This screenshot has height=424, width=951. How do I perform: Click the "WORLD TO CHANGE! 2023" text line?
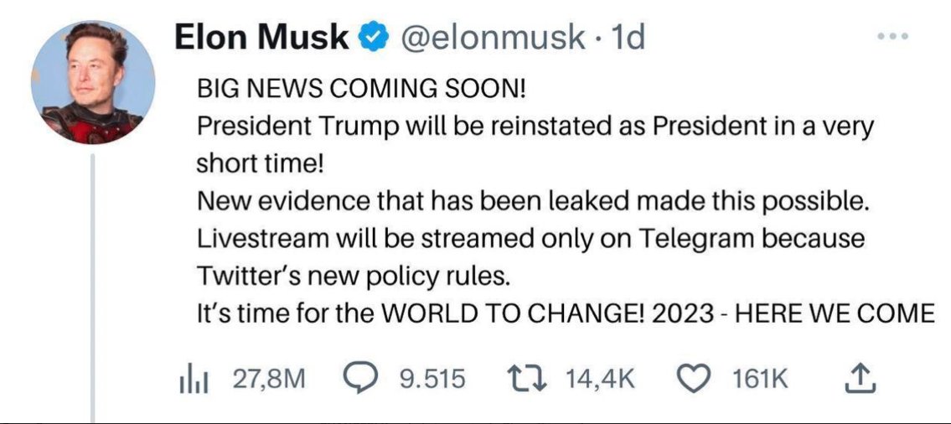coord(565,313)
